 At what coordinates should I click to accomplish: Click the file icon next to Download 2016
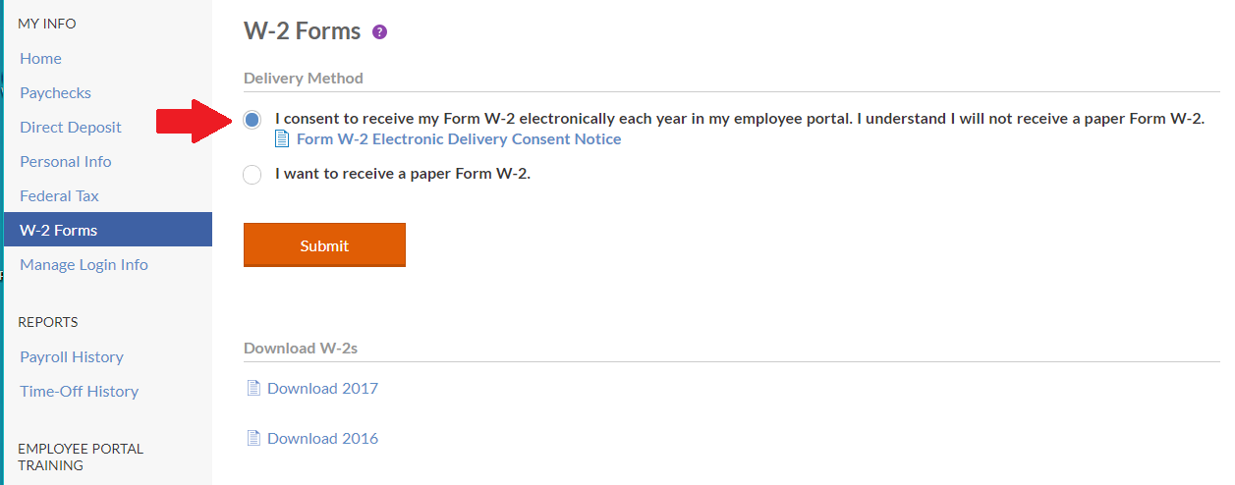pyautogui.click(x=253, y=438)
